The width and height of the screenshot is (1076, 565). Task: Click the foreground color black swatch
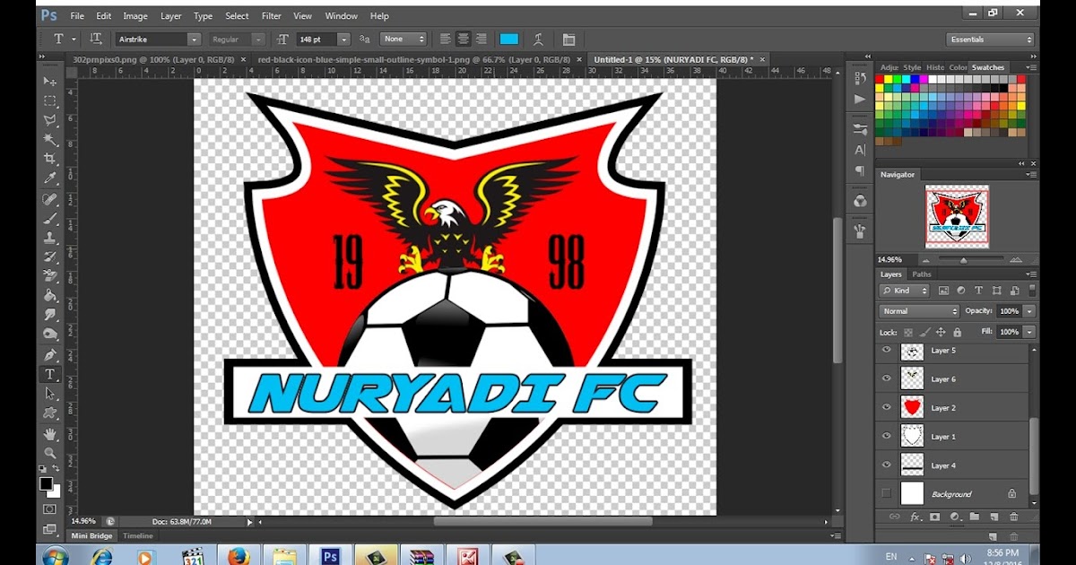pos(46,483)
